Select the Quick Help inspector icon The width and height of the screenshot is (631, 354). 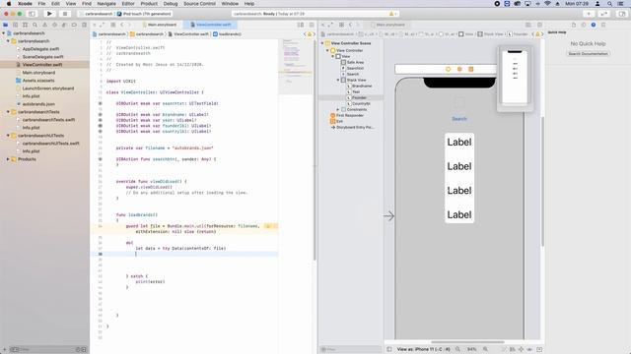(x=594, y=25)
